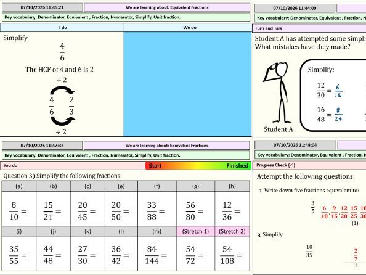Viewport: 366px width, 275px height.
Task: Click the 27/30 fraction cell
Action: pos(87,253)
